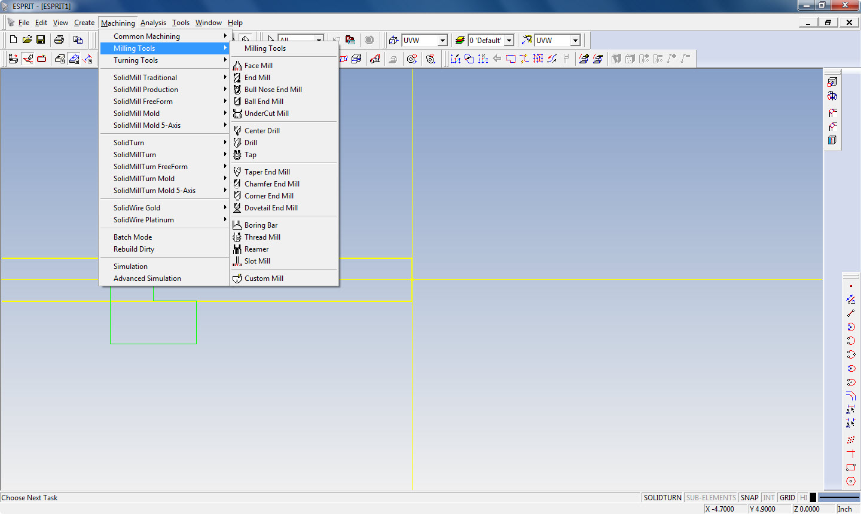Open the work plane UVW dropdown
Screen dimensions: 861x514
[442, 40]
